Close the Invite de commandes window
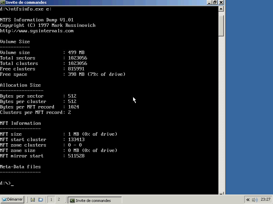Image resolution: width=273 pixels, height=204 pixels. click(221, 2)
